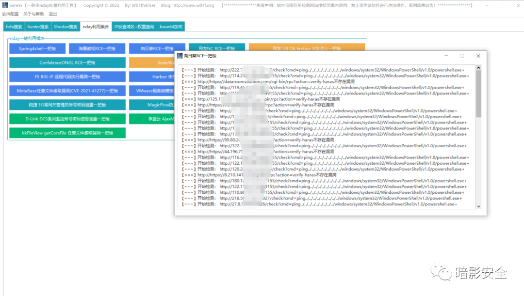The width and height of the screenshot is (524, 296).
Task: Click the 用友NC RCE一把梭 button
Action: click(216, 47)
